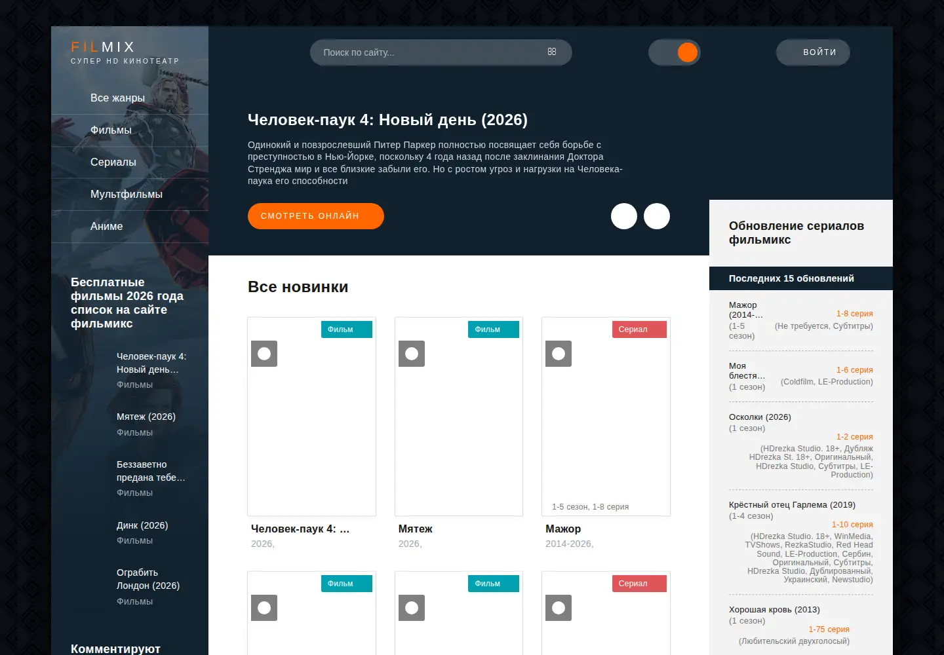The image size is (944, 655).
Task: Open the banner title Человек-паук 4: Новый день (2026)
Action: (387, 120)
